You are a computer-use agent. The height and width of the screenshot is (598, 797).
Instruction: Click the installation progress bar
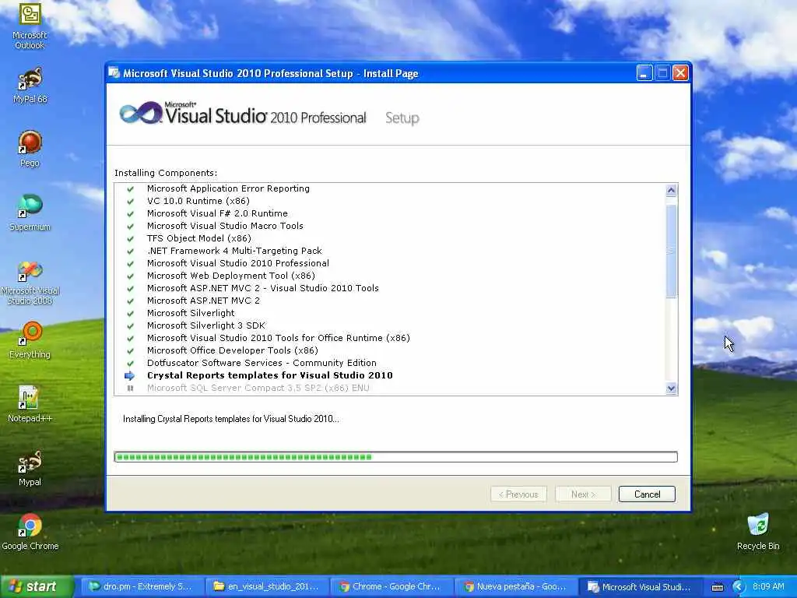(x=396, y=456)
